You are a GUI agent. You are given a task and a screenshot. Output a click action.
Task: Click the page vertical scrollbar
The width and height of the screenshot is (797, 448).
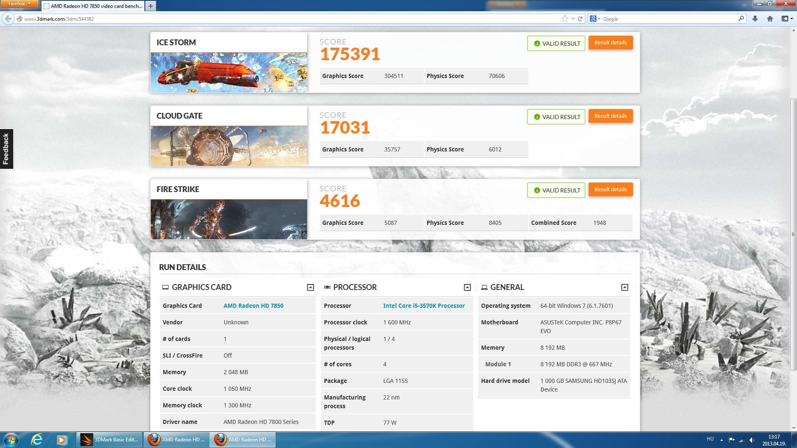pos(793,234)
